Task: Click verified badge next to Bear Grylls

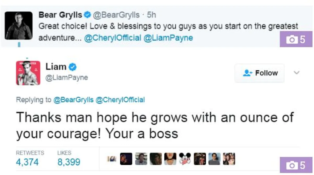Action: click(88, 15)
